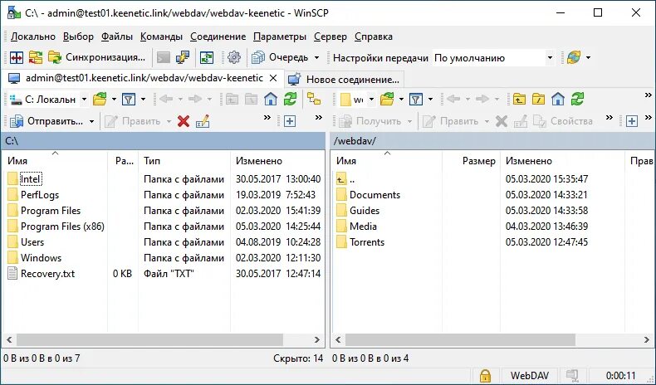Refresh the remote panel
This screenshot has height=385, width=656.
tap(577, 99)
